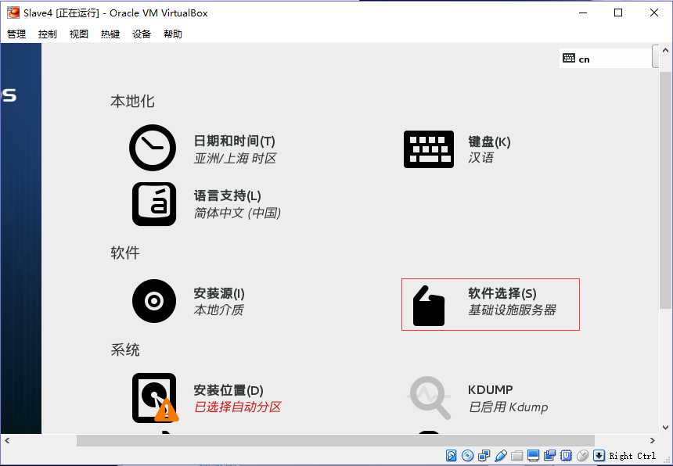Click the keyboard capture arrow icon
The width and height of the screenshot is (673, 466).
coord(599,455)
